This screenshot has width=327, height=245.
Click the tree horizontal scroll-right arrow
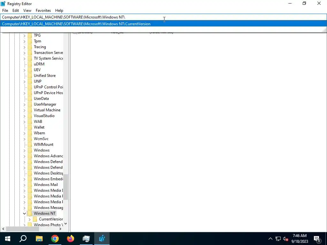click(x=60, y=229)
